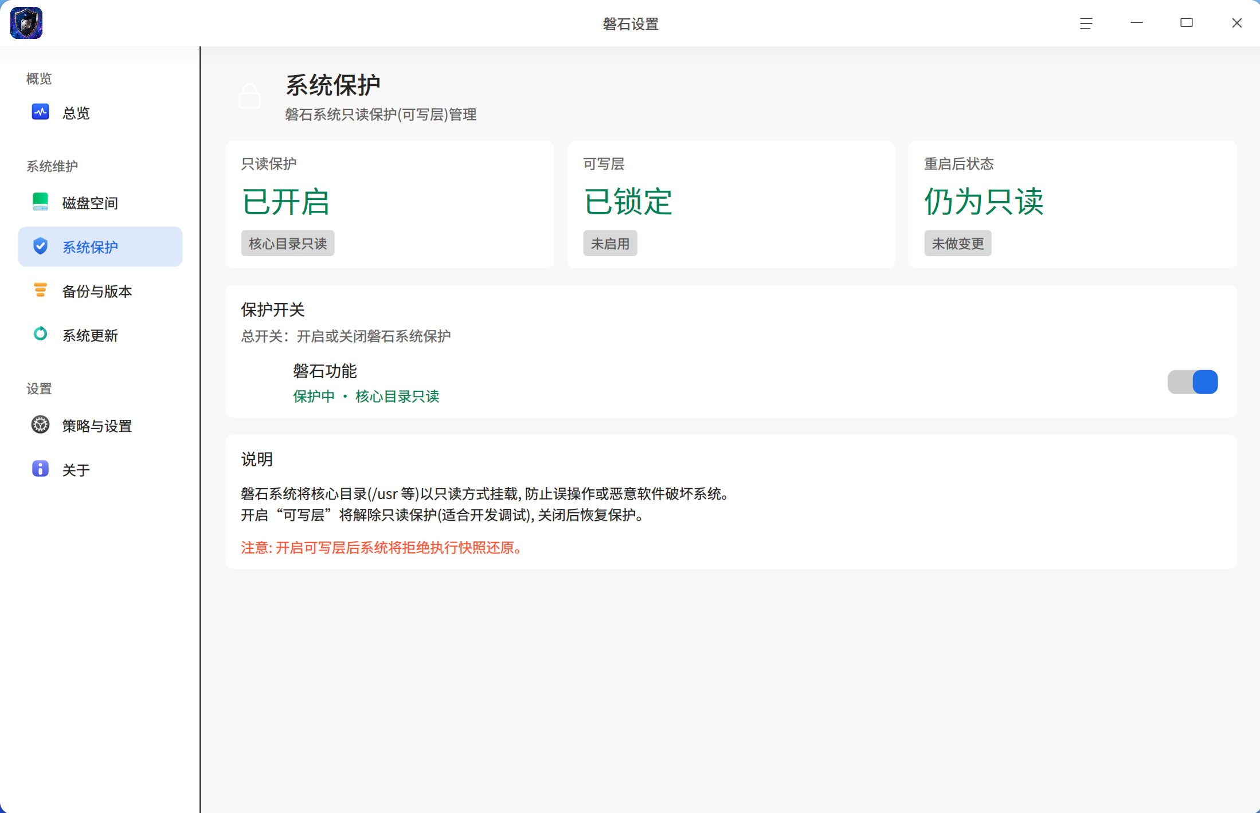Screen dimensions: 1260x813
Task: Open the hamburger menu in title bar
Action: point(1086,23)
